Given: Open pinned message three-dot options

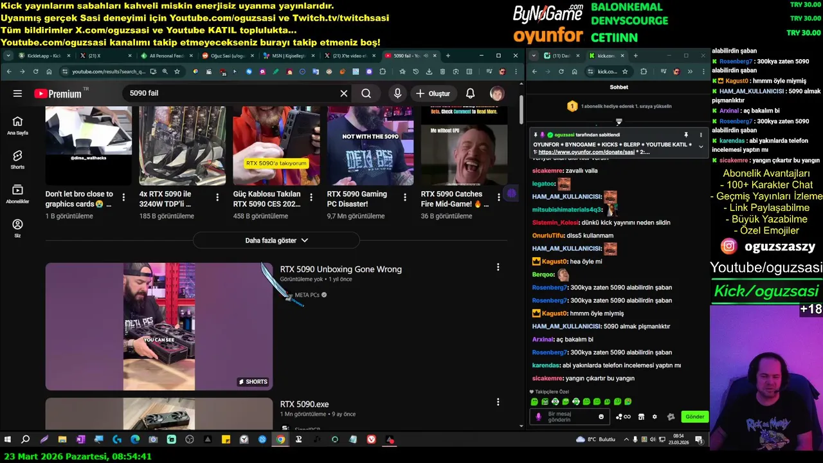Looking at the screenshot, I should pyautogui.click(x=701, y=135).
